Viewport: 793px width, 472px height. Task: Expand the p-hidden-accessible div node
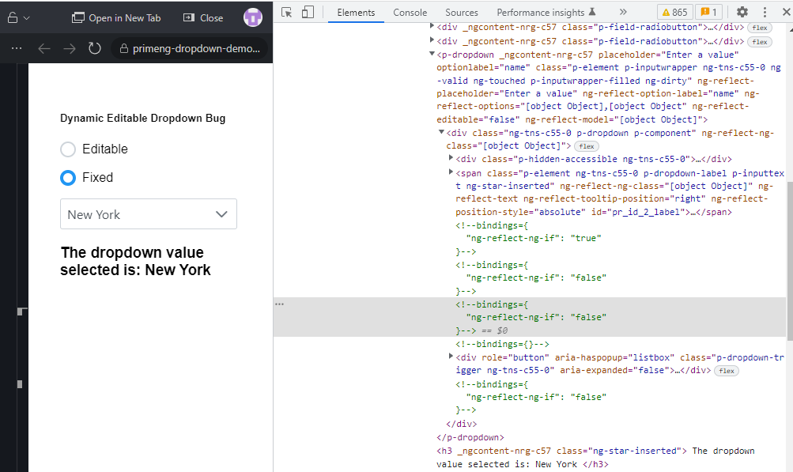[x=451, y=159]
